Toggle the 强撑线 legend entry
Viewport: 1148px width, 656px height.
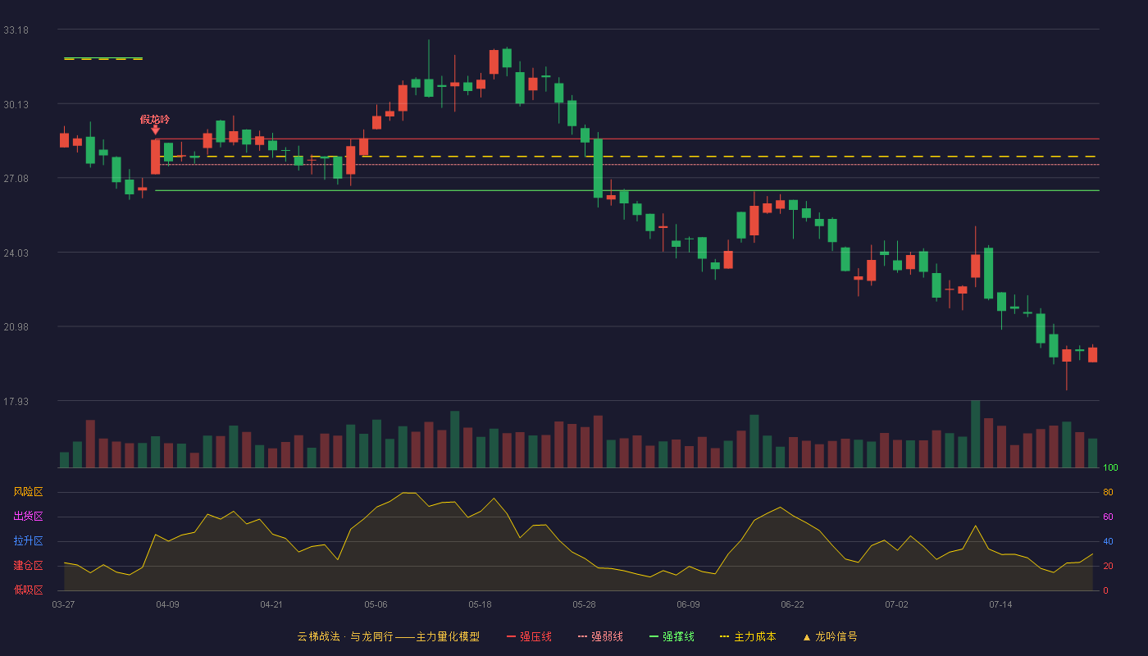(x=672, y=636)
